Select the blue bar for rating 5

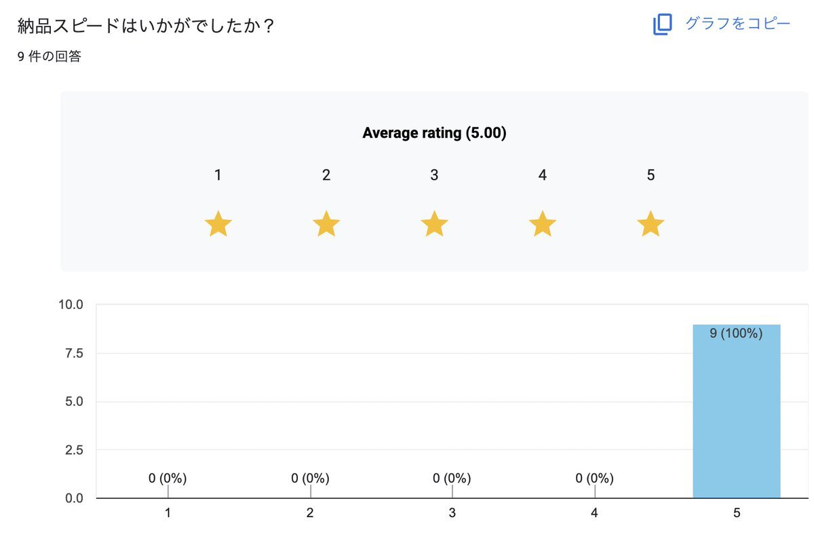[x=736, y=411]
